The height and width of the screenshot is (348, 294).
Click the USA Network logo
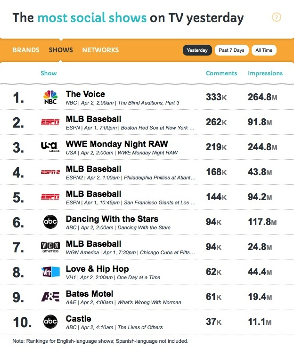[50, 147]
